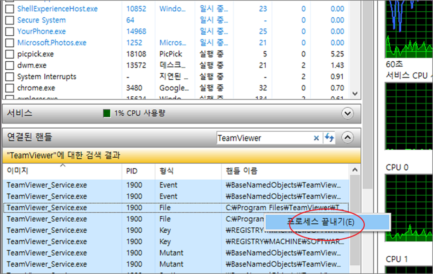Screen dimensions: 433x274
Task: Click the 서비스 CPU usage graph
Action: point(409,116)
